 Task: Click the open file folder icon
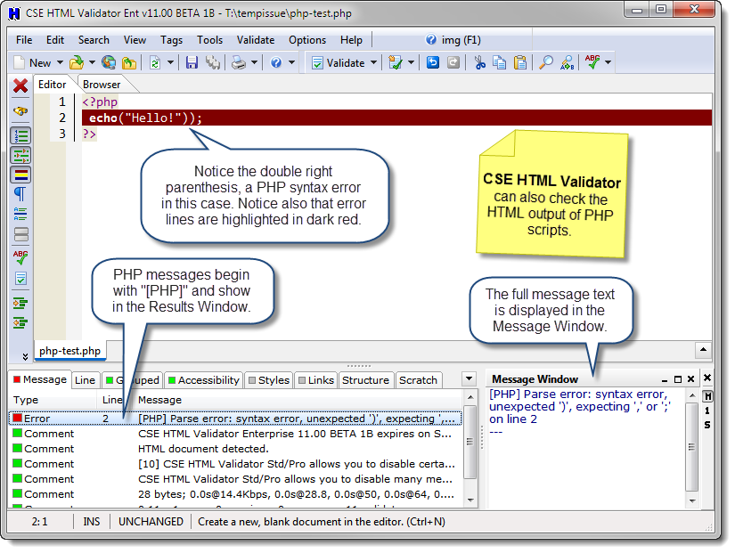coord(76,63)
